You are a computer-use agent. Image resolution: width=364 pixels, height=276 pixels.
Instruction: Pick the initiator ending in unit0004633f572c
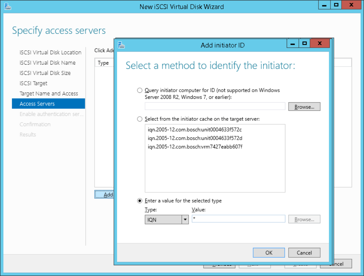(195, 130)
